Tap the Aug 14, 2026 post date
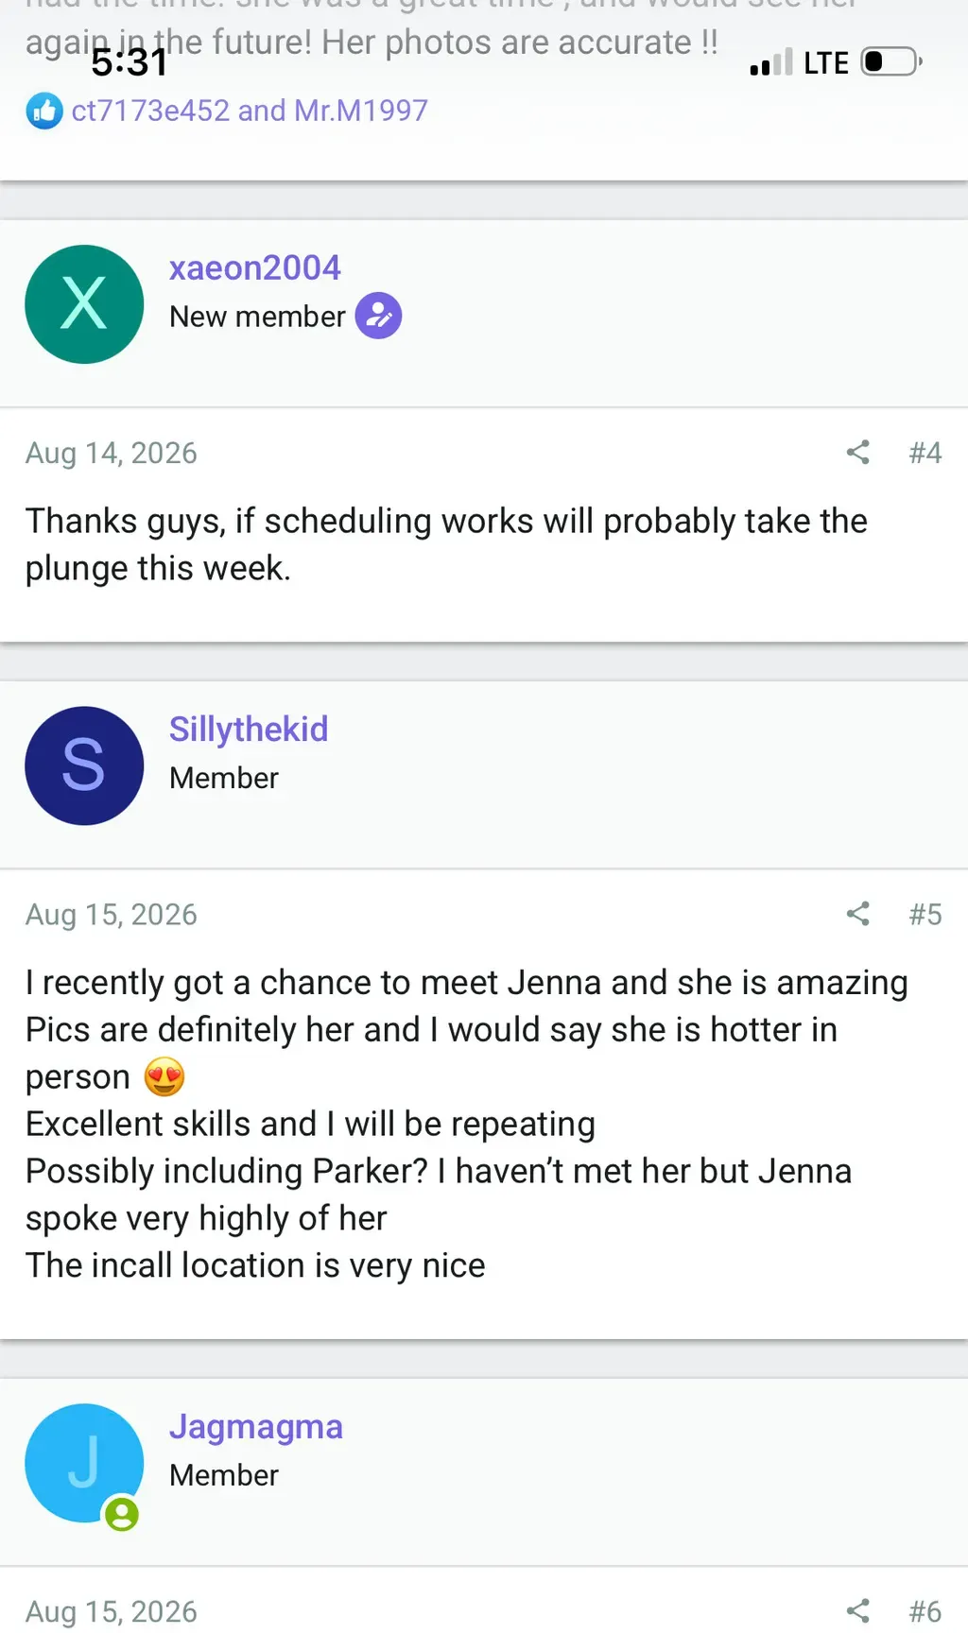This screenshot has height=1633, width=968. coord(112,454)
